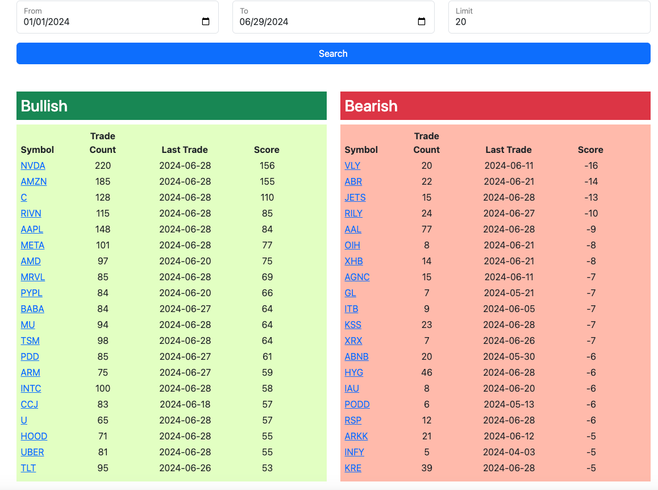
Task: Click PODD's last trade date 2024-05-13
Action: [x=509, y=404]
